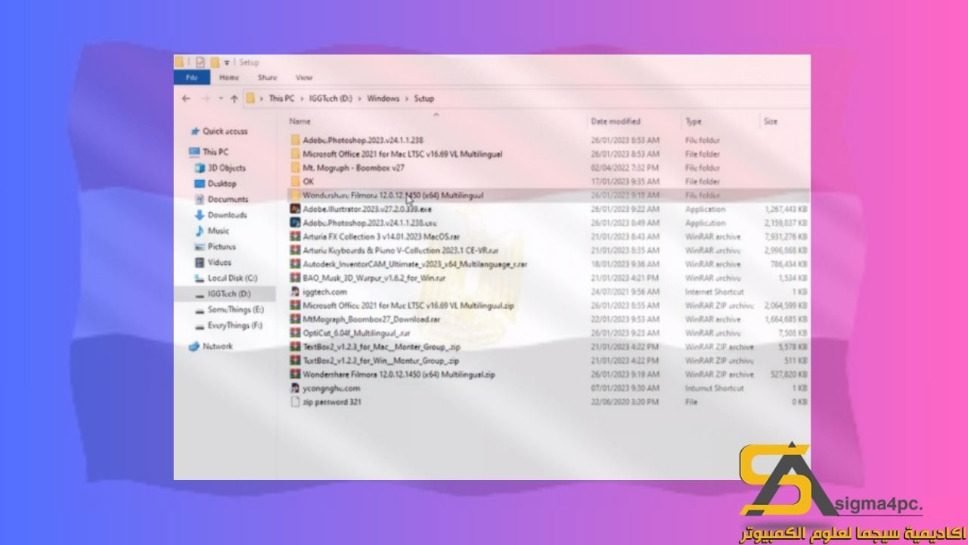
Task: Select Quick access in navigation pane
Action: pyautogui.click(x=225, y=131)
